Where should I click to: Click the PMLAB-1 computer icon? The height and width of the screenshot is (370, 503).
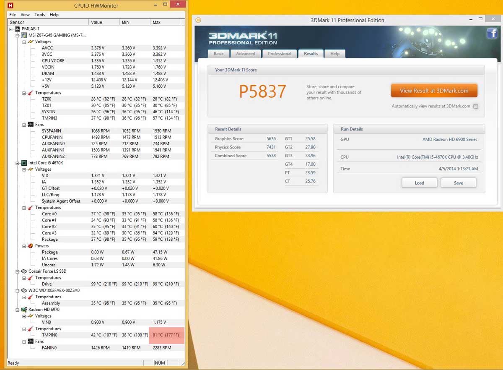click(17, 29)
